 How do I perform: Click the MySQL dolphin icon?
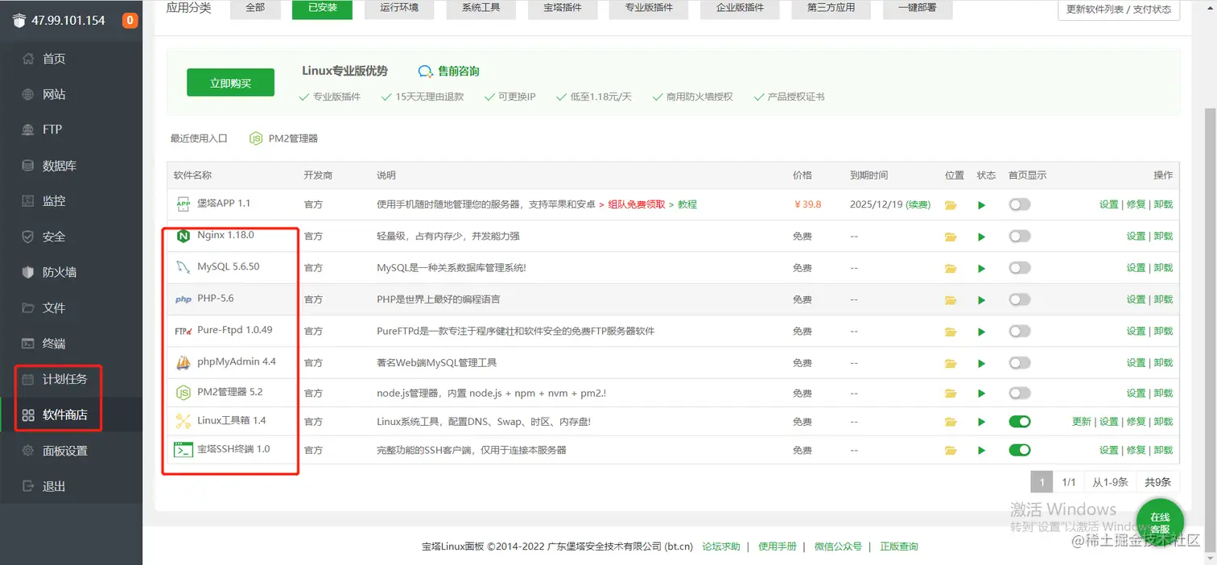[183, 267]
